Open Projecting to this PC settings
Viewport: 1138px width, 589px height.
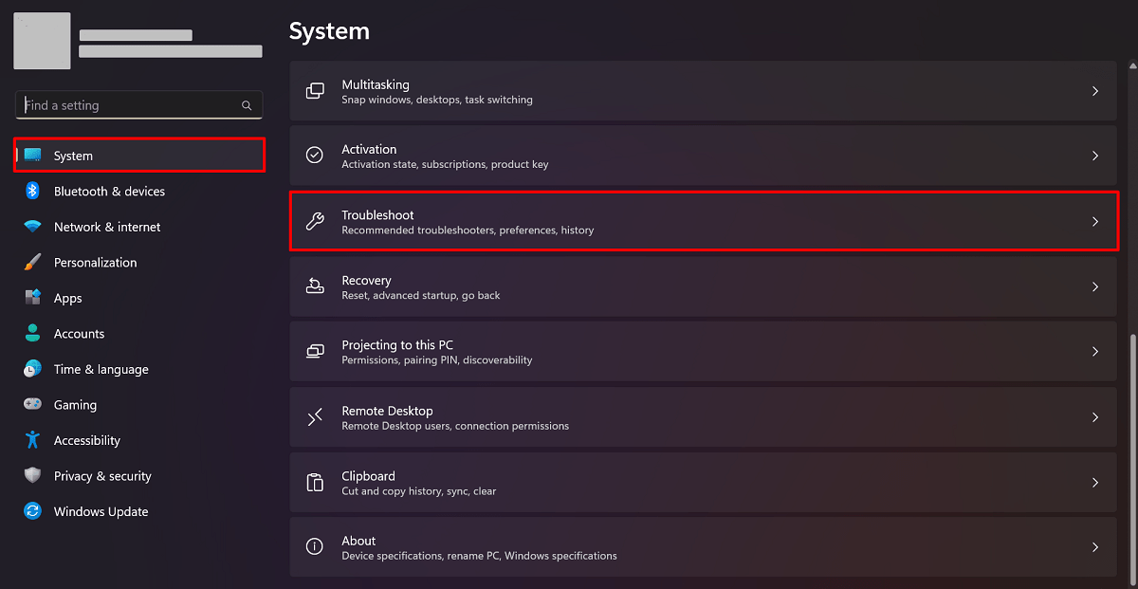click(x=702, y=352)
